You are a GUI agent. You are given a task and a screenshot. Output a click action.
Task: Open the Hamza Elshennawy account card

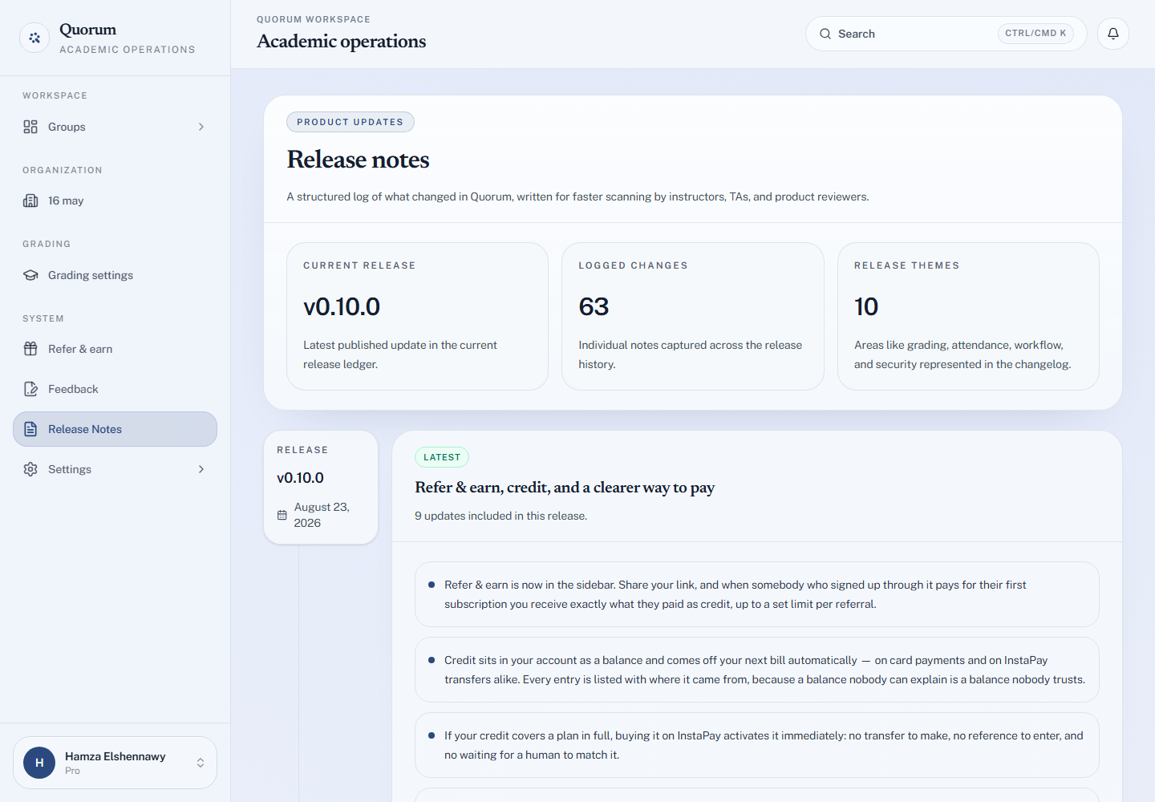coord(115,763)
